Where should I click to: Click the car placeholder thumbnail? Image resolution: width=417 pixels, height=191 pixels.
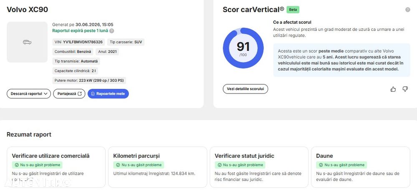pyautogui.click(x=27, y=42)
